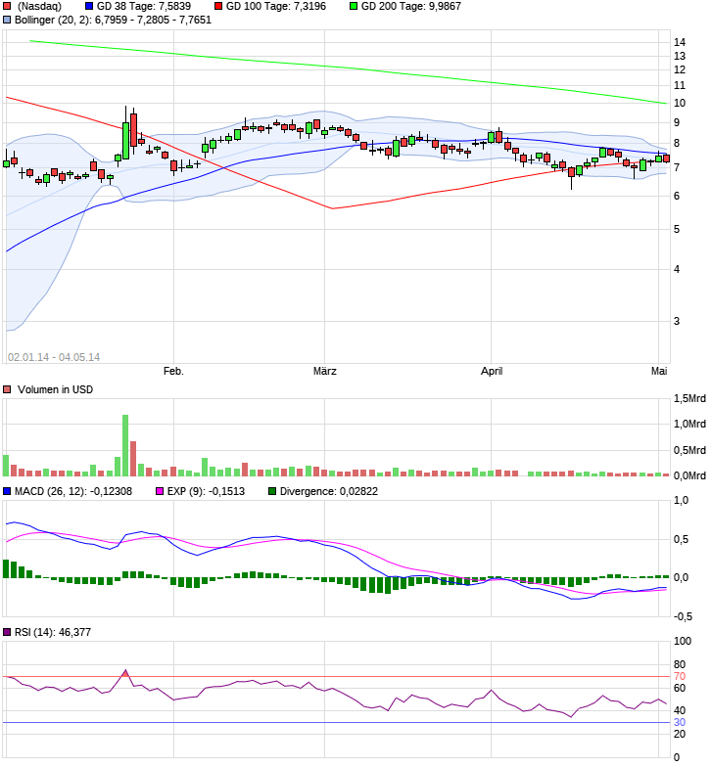This screenshot has width=711, height=767.
Task: Click the April month label on axis
Action: click(x=492, y=372)
